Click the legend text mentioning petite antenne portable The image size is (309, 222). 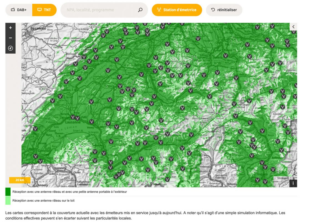click(x=70, y=192)
